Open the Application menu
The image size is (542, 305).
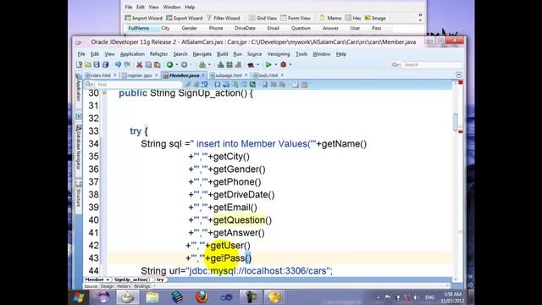coord(132,54)
